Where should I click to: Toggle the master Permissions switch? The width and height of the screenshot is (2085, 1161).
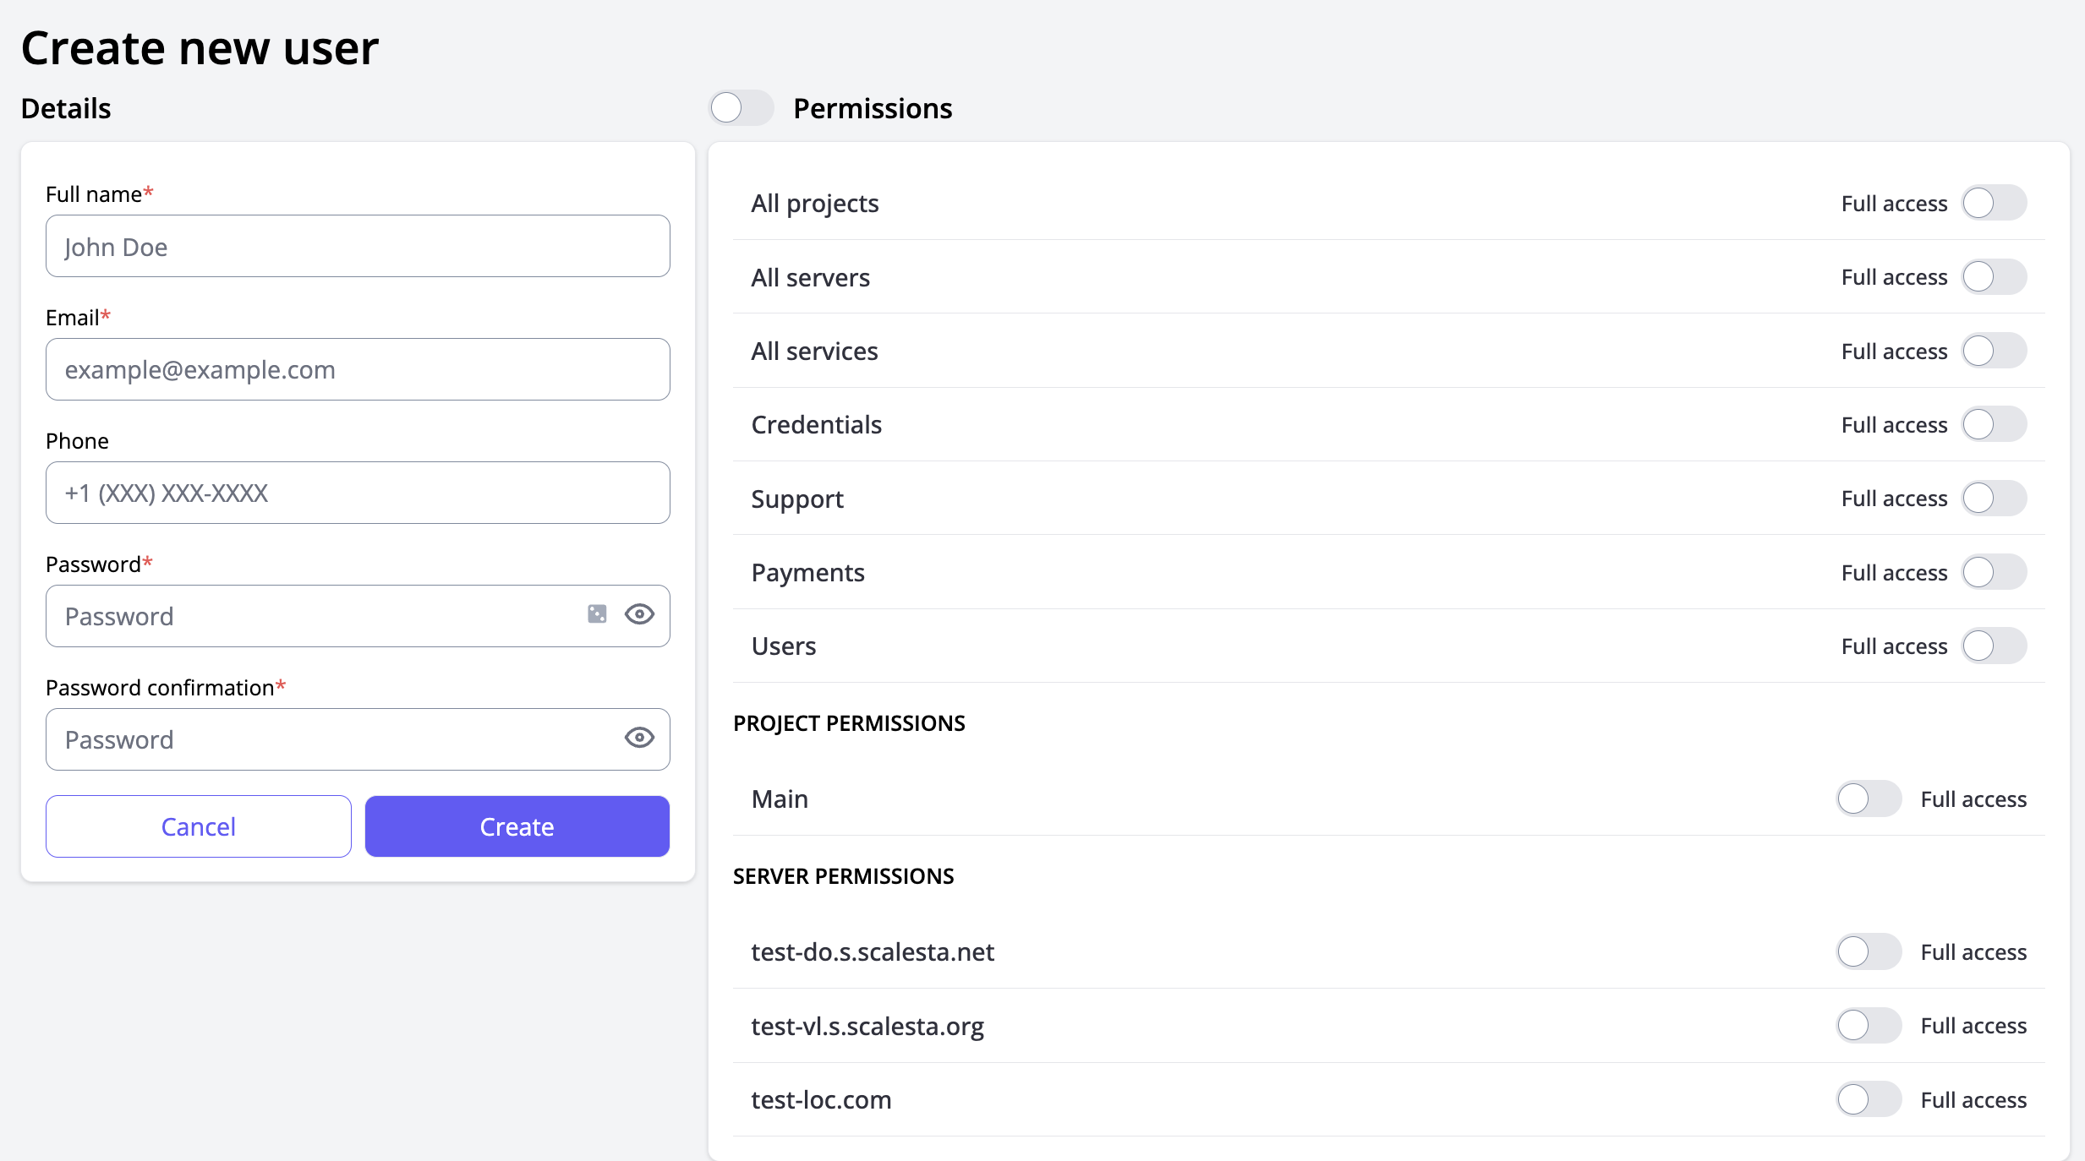pyautogui.click(x=741, y=108)
